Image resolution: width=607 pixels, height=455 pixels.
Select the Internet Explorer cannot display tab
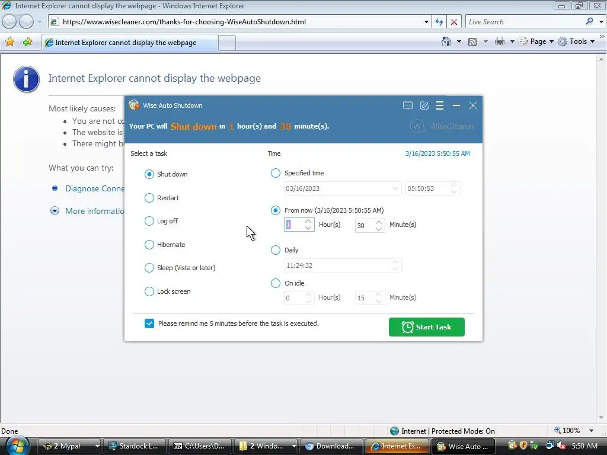click(x=130, y=43)
